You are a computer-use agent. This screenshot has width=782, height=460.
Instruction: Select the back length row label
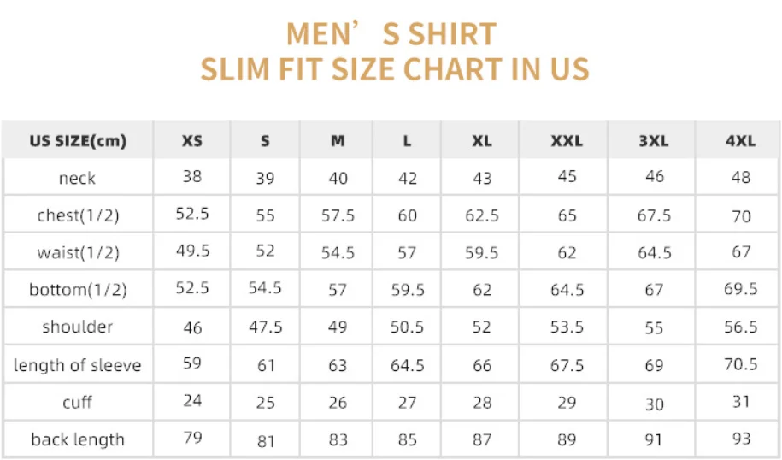click(78, 439)
